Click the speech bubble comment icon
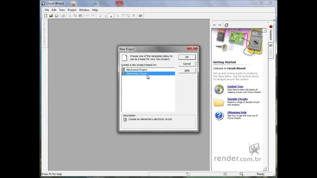Screen dimensions: 317x178 click(141, 16)
